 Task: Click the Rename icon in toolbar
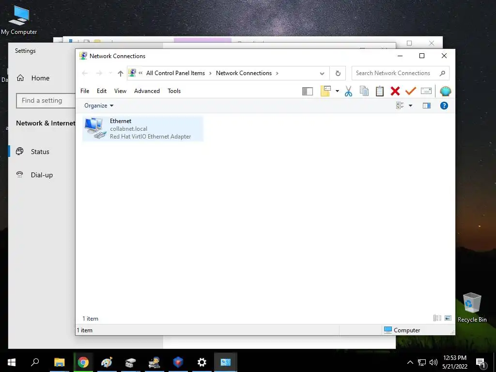coord(426,91)
